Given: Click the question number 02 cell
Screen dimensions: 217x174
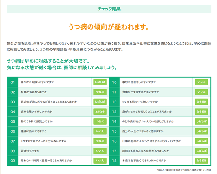Looking at the screenshot, I should click(13, 92).
